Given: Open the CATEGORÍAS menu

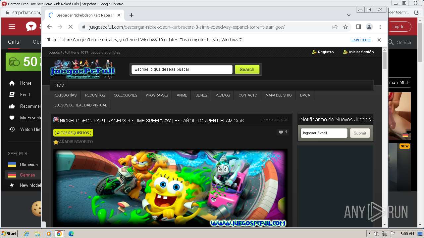Looking at the screenshot, I should click(x=66, y=95).
